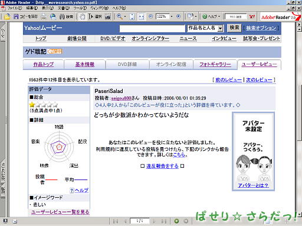Switch to the 作品トップ tab
This screenshot has width=302, height=226.
click(44, 64)
